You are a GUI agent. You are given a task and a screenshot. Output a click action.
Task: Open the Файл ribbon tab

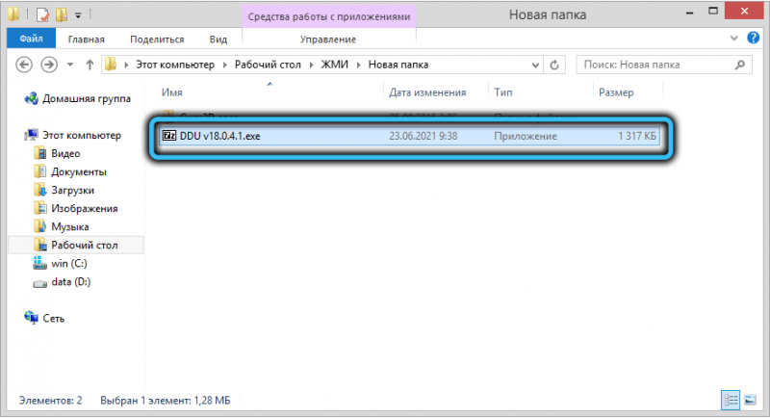coord(32,39)
